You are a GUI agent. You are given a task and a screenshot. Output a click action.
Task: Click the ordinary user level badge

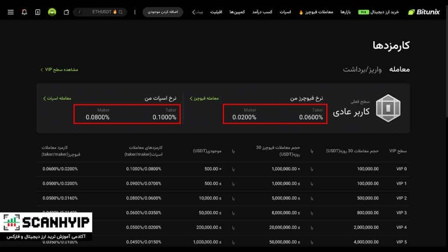tap(388, 108)
